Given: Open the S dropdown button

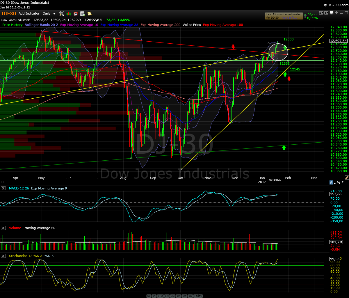Looking at the screenshot, I should pyautogui.click(x=321, y=13).
